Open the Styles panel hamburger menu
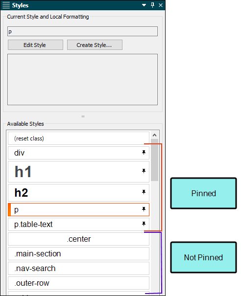This screenshot has width=241, height=296. point(6,5)
